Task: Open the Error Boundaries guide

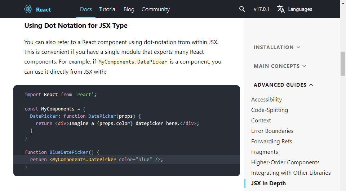Action: [x=272, y=131]
